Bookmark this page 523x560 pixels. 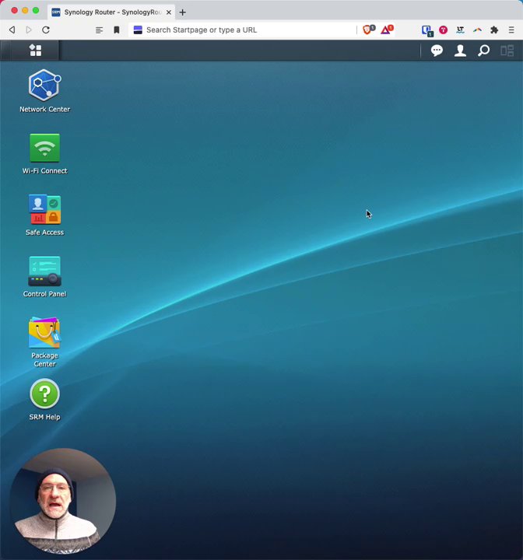[117, 30]
